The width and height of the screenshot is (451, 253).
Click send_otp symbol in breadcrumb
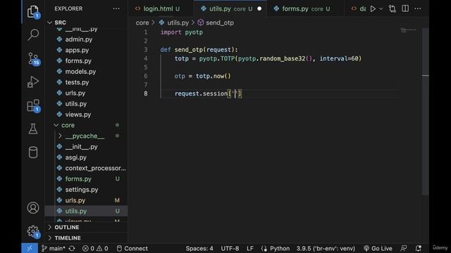(x=219, y=22)
